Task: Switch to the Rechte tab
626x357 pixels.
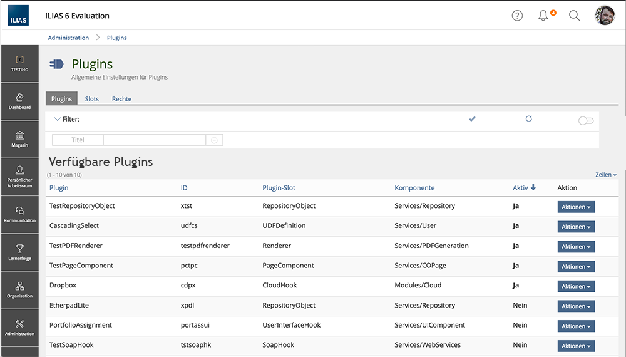Action: point(121,99)
